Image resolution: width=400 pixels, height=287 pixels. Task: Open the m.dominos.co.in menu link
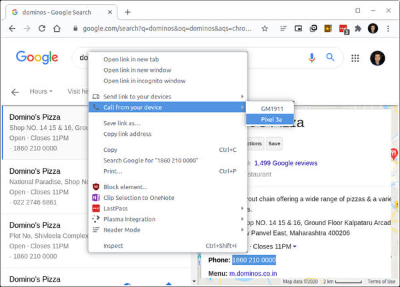(253, 273)
